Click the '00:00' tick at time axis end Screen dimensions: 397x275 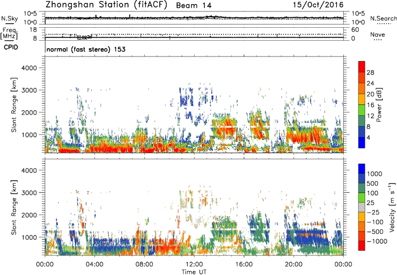(343, 265)
